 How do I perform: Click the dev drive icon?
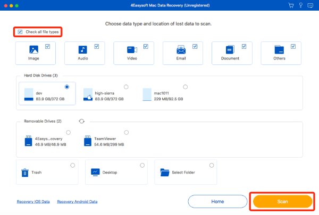tap(29, 94)
